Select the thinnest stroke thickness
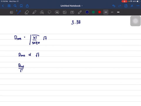The height and width of the screenshot is (106, 141). click(x=112, y=12)
